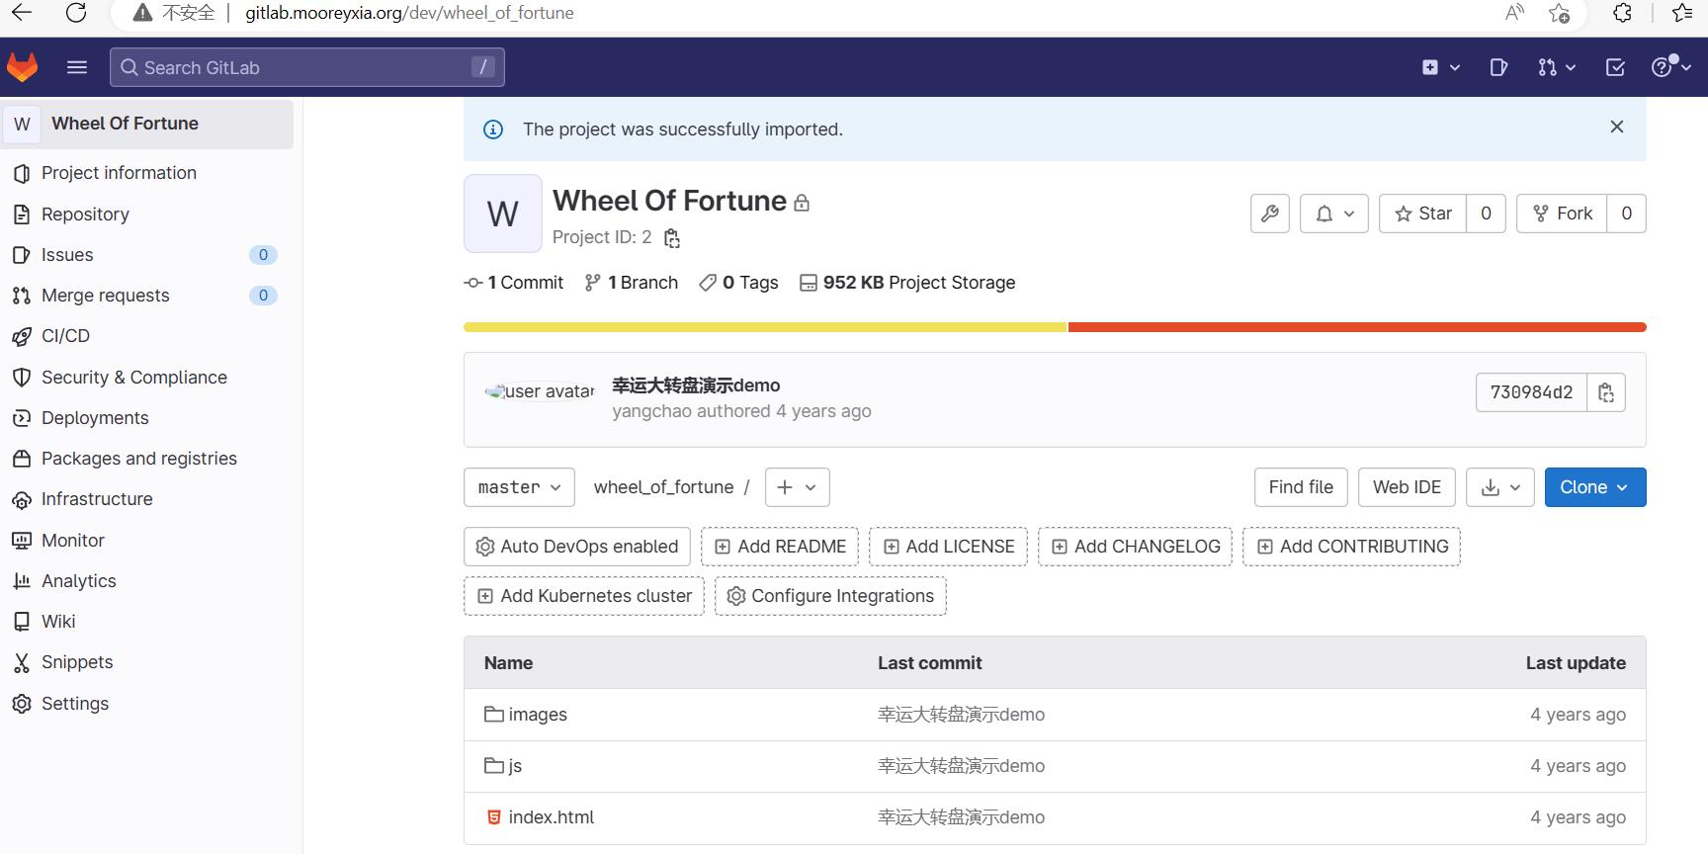Click the yellow JavaScript language bar segment

765,327
